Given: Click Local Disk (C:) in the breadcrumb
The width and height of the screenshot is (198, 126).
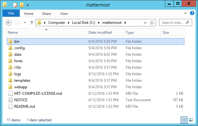Looking at the screenshot, I should click(x=84, y=23).
